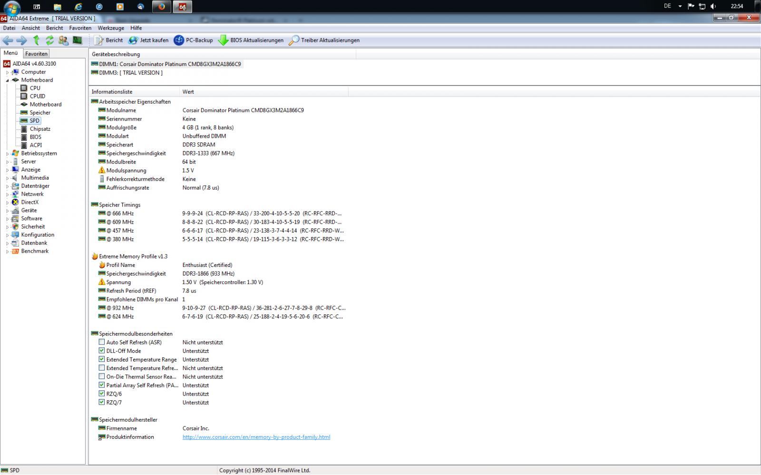
Task: Open PC-Backup from the toolbar
Action: click(x=194, y=40)
